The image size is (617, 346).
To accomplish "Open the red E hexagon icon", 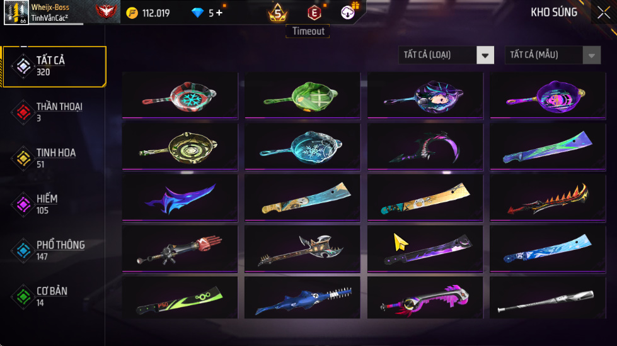I will click(x=314, y=13).
